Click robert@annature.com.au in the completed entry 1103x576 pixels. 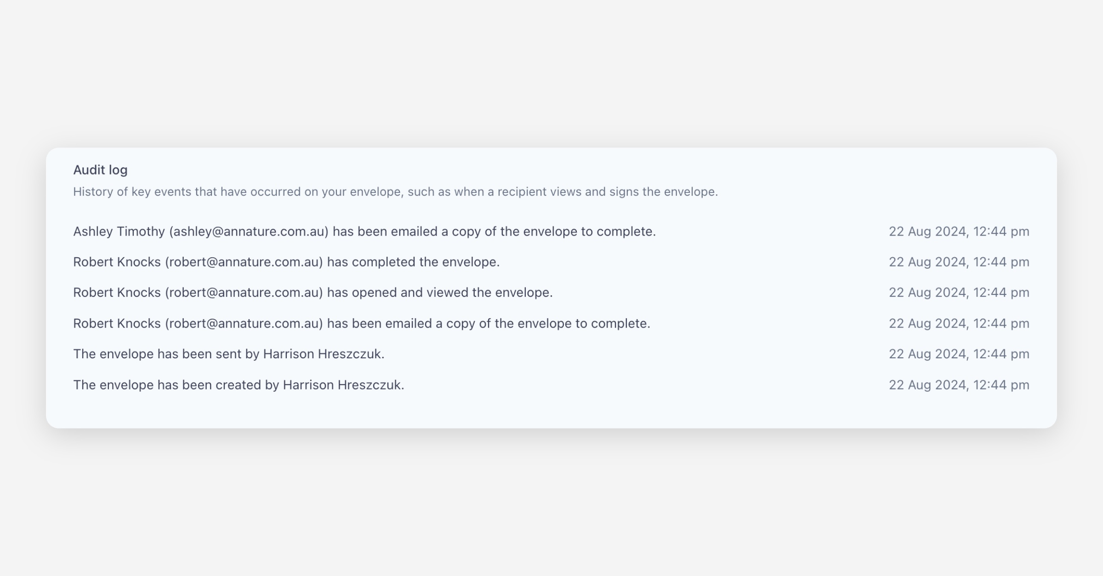(x=244, y=262)
